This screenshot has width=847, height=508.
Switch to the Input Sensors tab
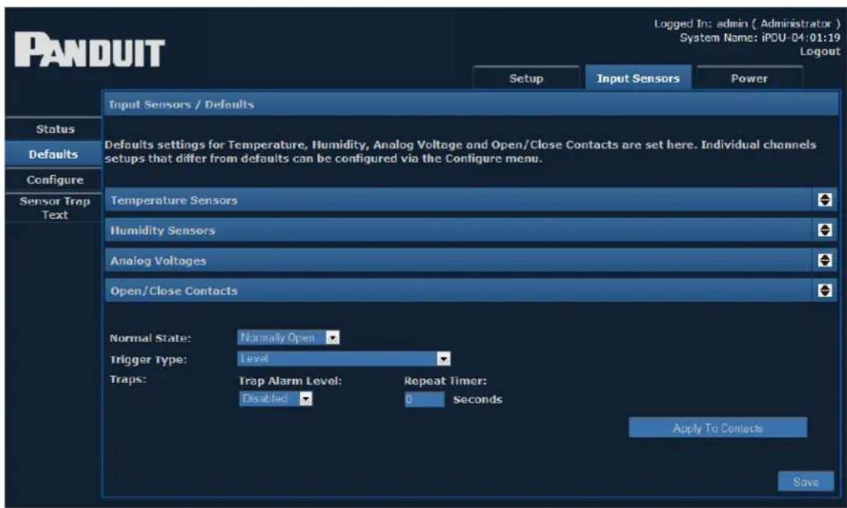(638, 78)
